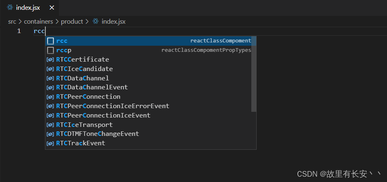This screenshot has height=182, width=387.
Task: Open the product breadcrumb segment
Action: pyautogui.click(x=72, y=22)
